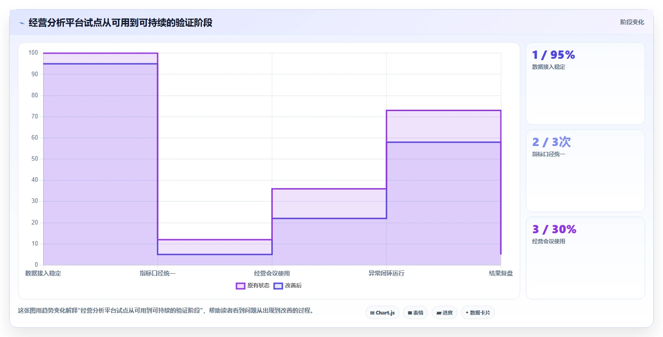Click the 原有状态 legend label
Viewport: 663px width, 337px height.
tap(258, 286)
